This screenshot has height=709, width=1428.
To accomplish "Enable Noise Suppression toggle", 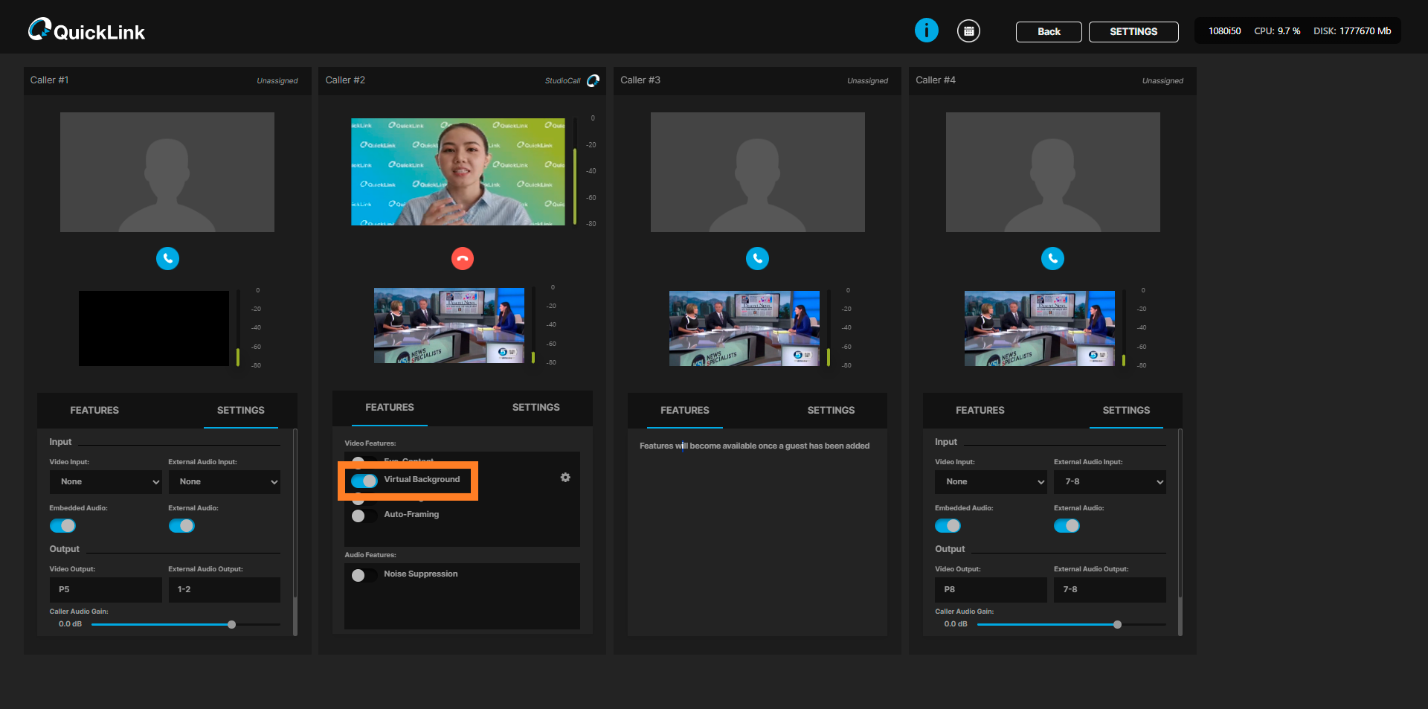I will click(364, 575).
